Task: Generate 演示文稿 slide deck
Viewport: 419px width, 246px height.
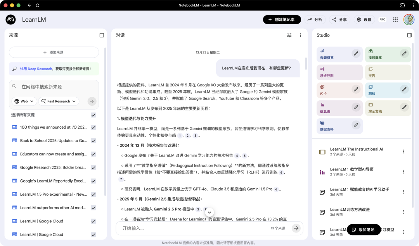Action: click(x=388, y=108)
